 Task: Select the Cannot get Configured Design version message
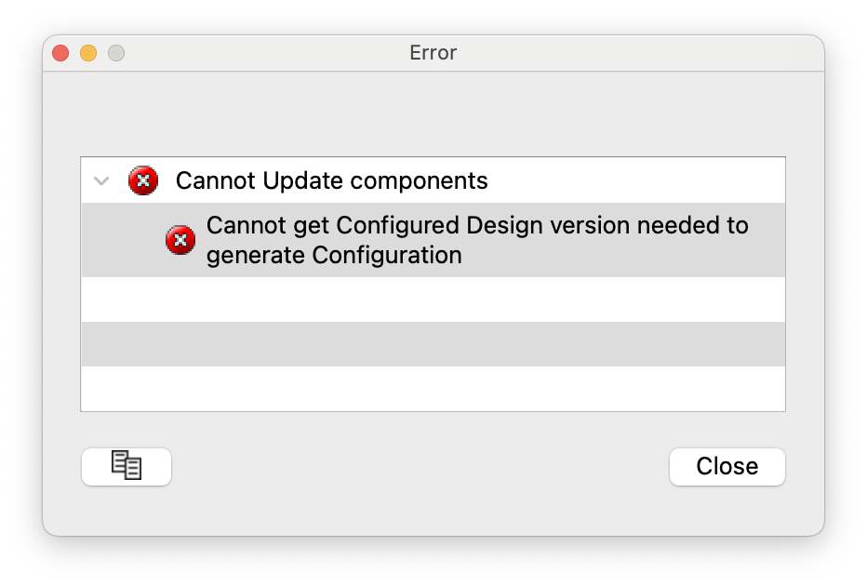coord(476,240)
